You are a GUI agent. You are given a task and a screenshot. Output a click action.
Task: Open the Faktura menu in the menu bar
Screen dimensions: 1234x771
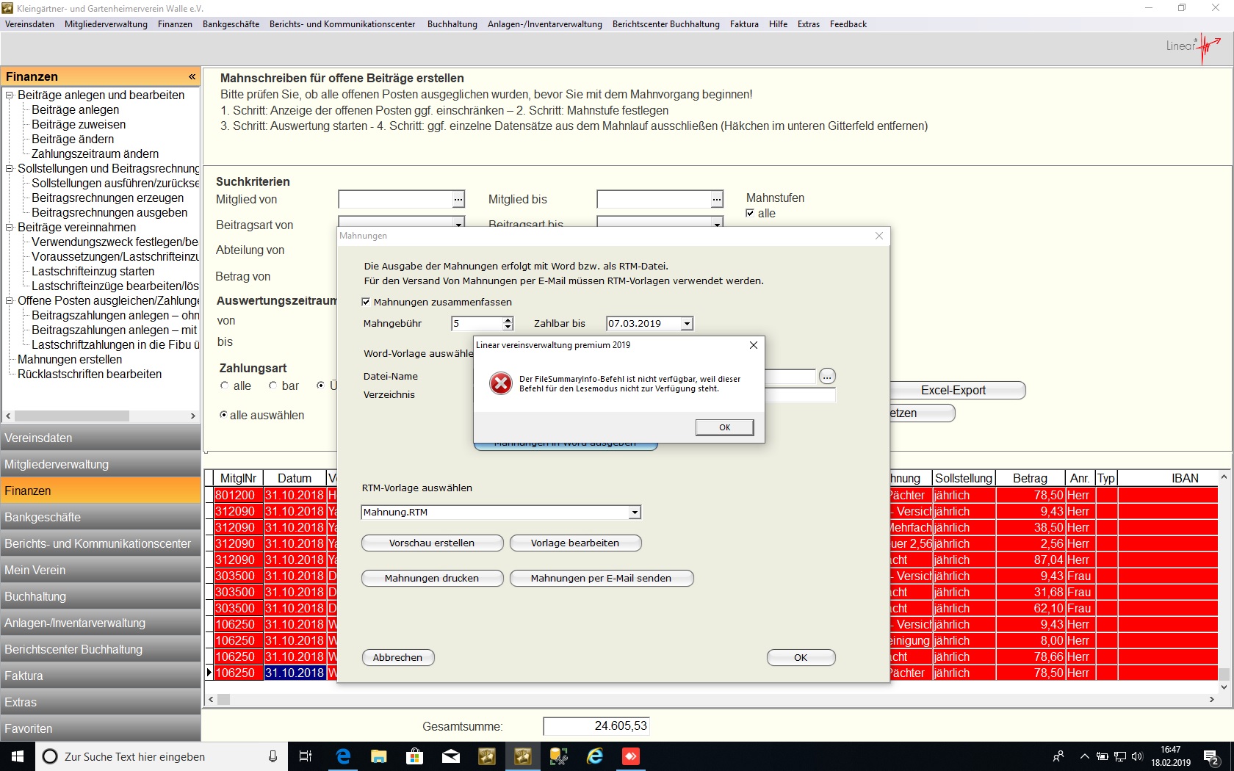[x=743, y=24]
